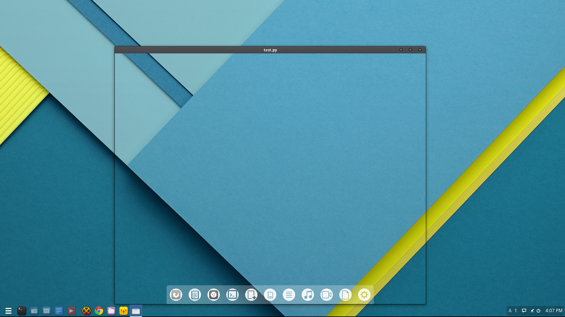Open the hamburger main menu on the taskbar
Viewport: 565px width, 317px height.
tap(9, 311)
